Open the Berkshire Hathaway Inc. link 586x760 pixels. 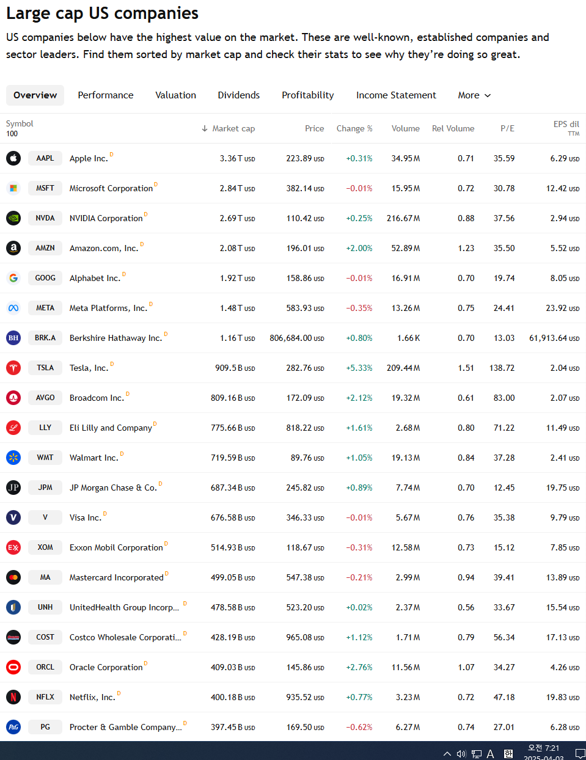point(116,338)
